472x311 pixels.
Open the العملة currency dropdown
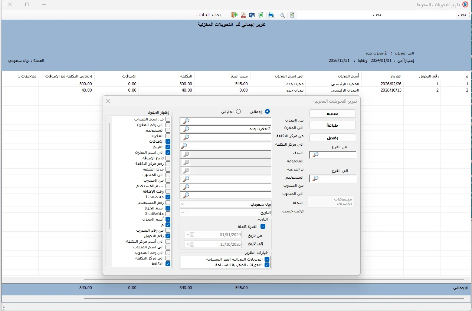point(183,204)
